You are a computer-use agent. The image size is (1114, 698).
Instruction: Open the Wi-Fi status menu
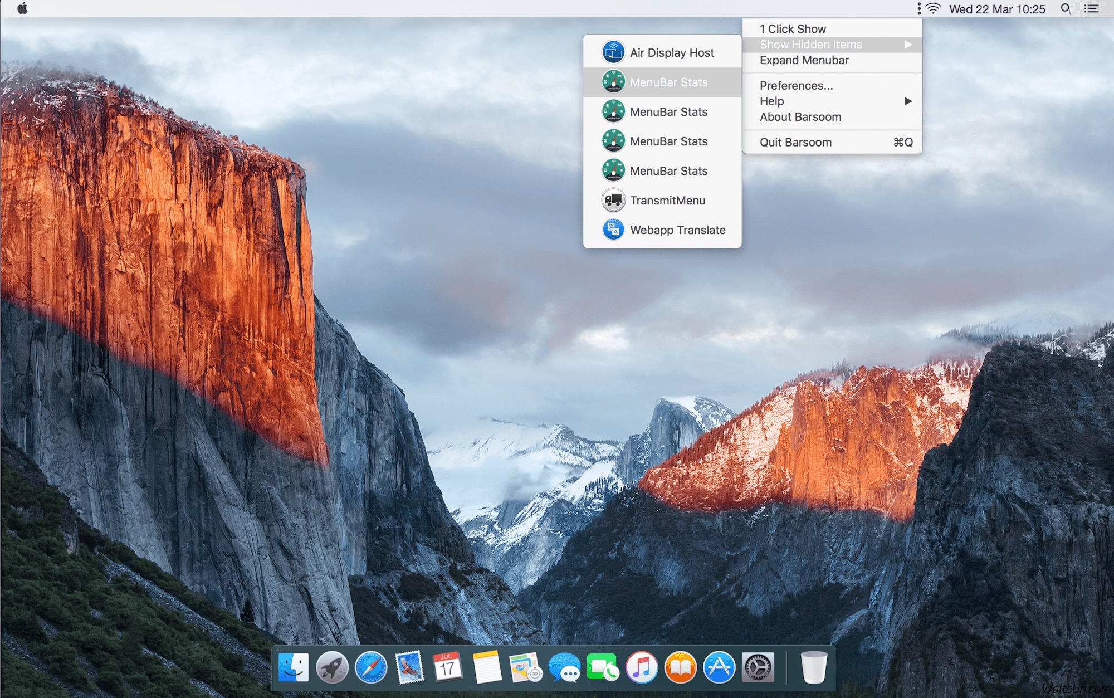tap(934, 9)
